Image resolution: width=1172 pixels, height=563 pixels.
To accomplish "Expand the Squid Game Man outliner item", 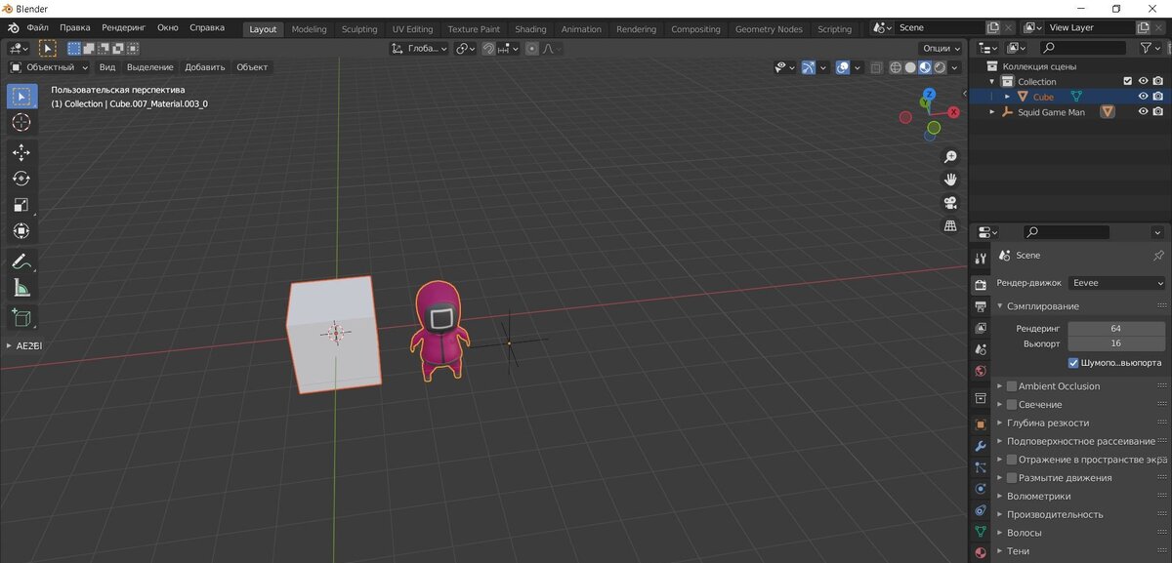I will (x=994, y=112).
